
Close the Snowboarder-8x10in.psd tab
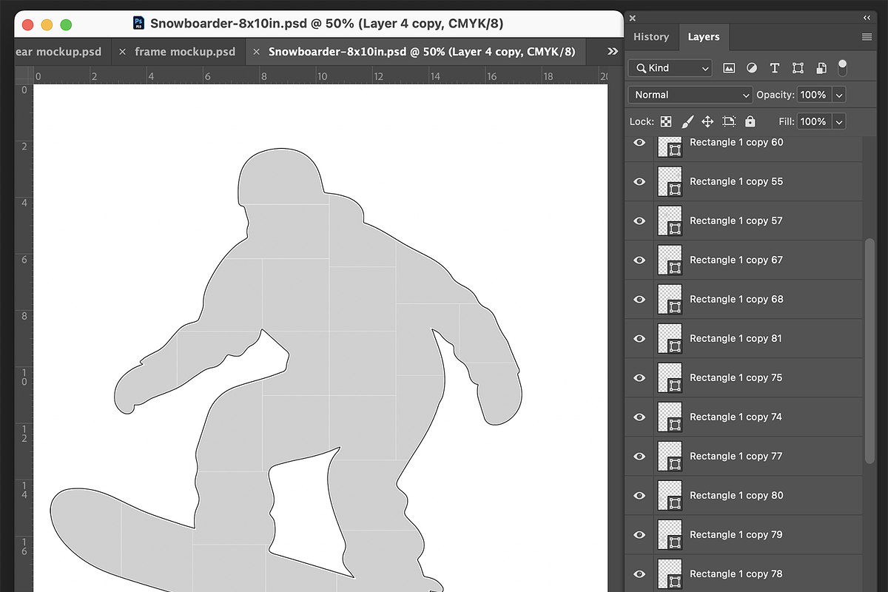[x=257, y=52]
